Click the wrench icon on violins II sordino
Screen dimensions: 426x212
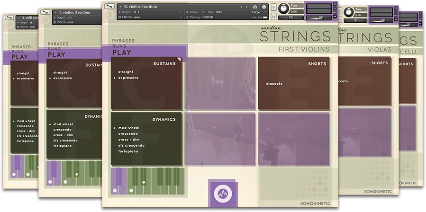[x=45, y=12]
